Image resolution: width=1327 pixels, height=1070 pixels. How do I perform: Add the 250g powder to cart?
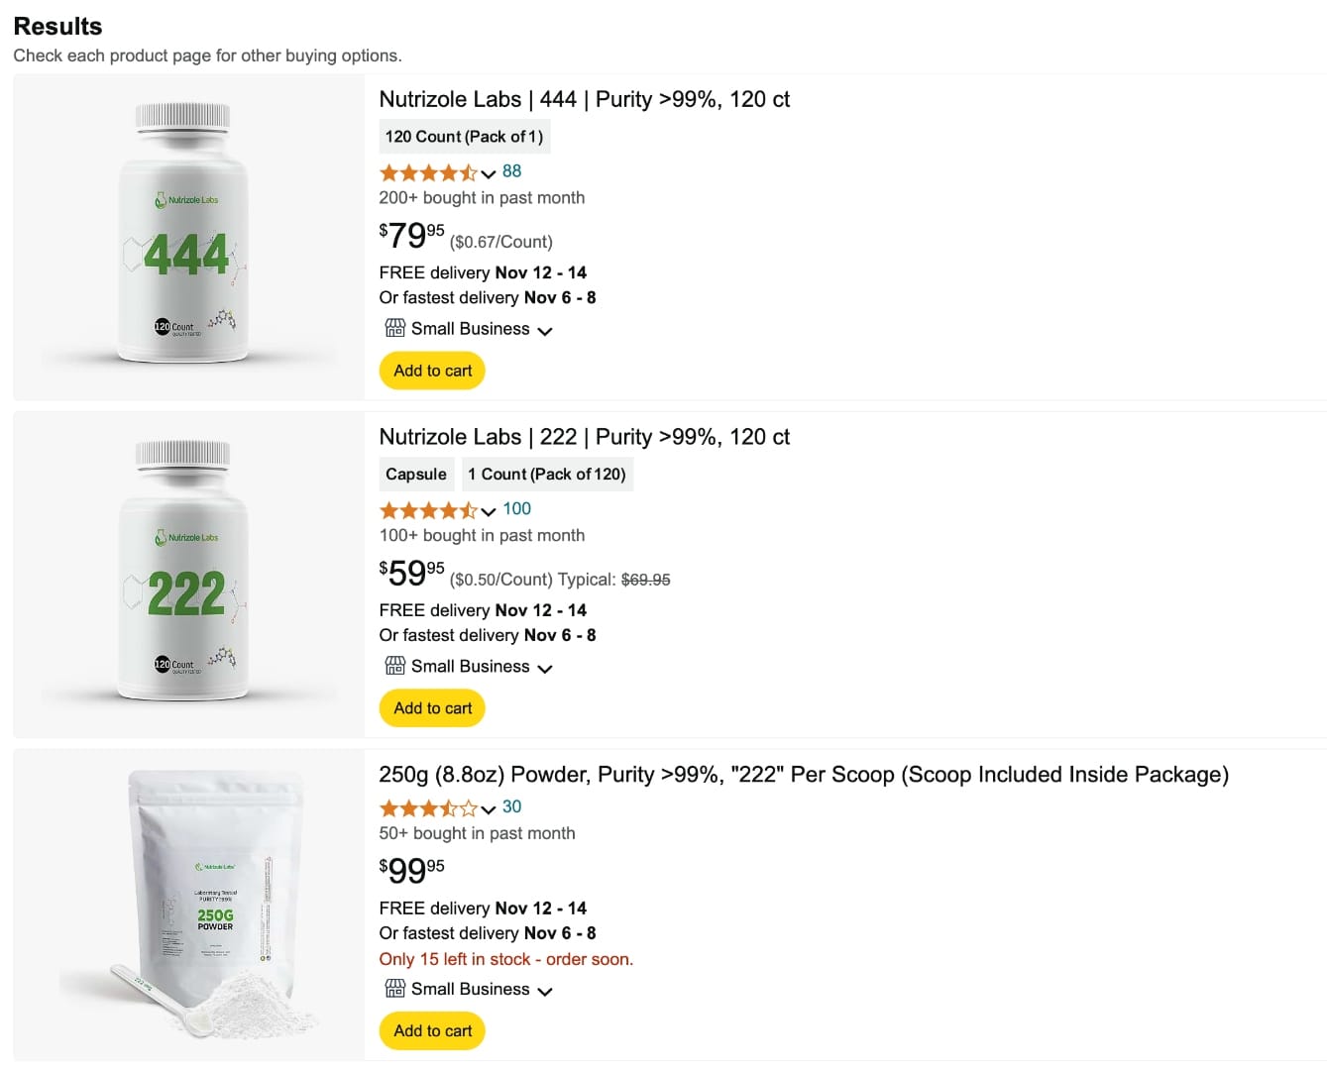point(431,1030)
